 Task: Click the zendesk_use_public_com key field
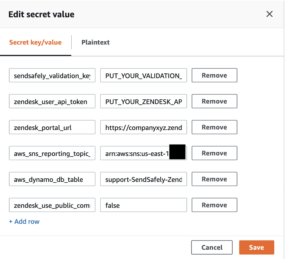[52, 205]
